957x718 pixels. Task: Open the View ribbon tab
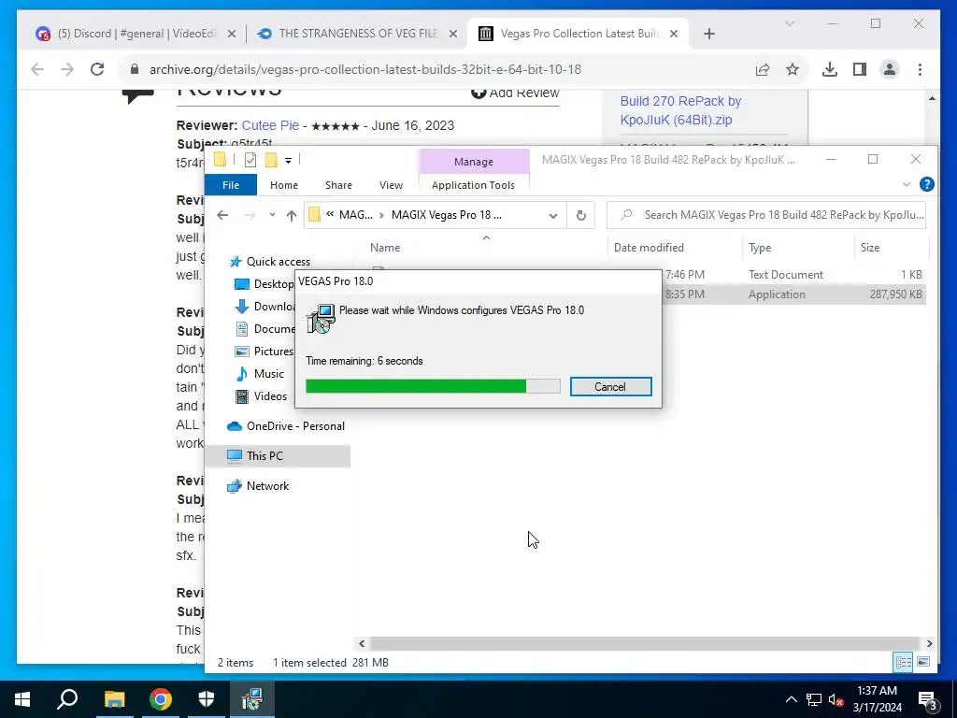[x=391, y=185]
